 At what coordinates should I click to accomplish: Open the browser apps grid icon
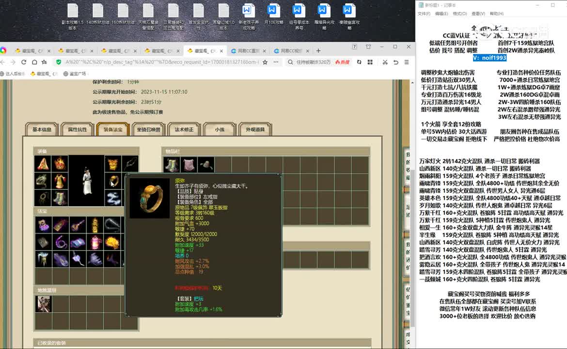pos(370,62)
